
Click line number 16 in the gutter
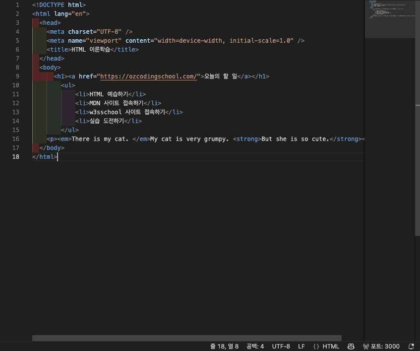click(16, 139)
